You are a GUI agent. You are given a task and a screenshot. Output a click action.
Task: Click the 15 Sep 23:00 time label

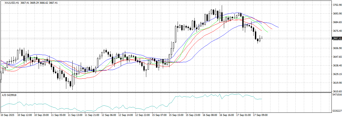193,115
